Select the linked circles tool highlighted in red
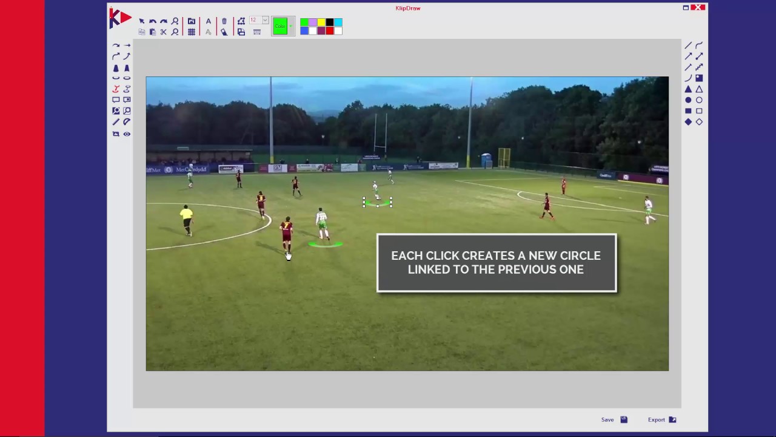The image size is (776, 437). point(116,89)
